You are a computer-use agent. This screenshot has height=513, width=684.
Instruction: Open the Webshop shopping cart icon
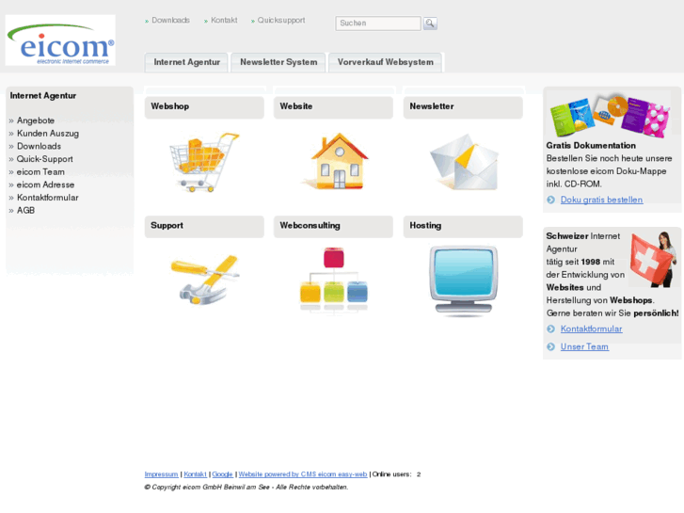point(204,163)
